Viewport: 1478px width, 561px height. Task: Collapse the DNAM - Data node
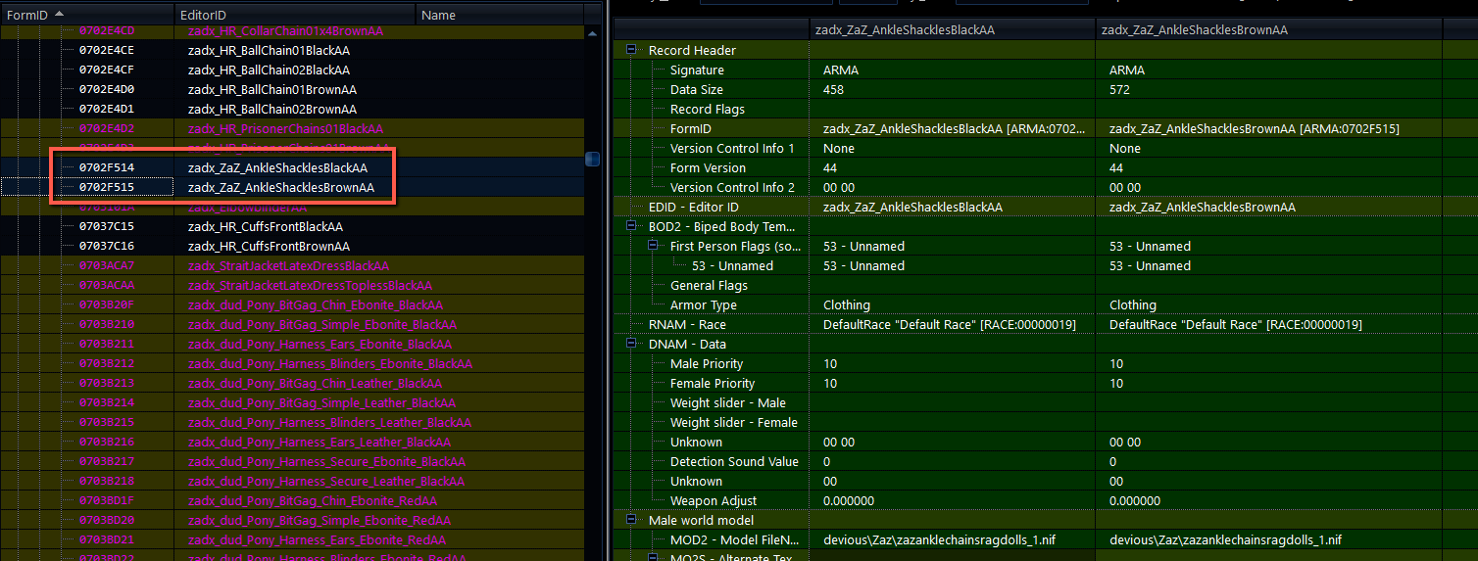pos(629,344)
